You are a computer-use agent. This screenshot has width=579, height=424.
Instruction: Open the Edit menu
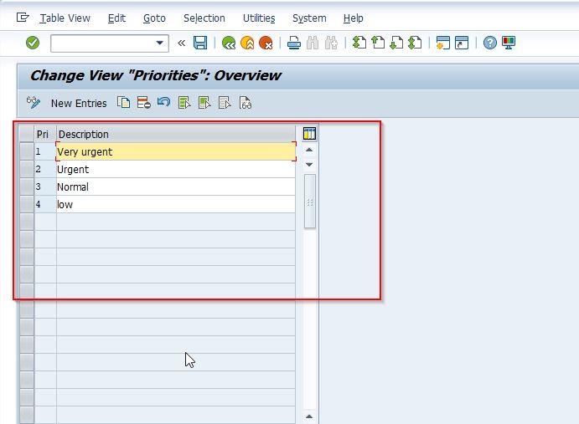click(116, 18)
